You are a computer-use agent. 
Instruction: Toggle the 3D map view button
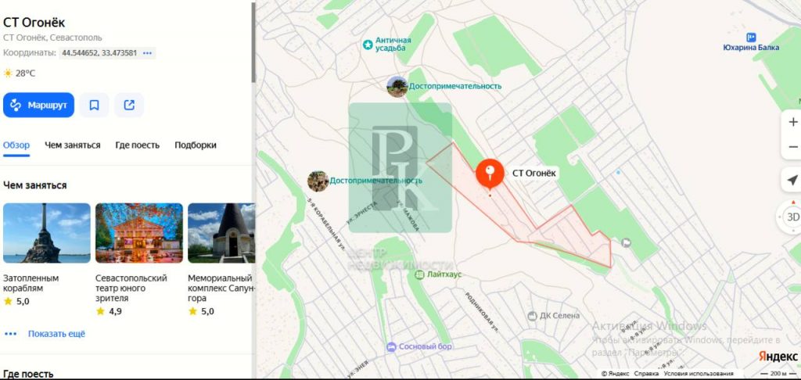pyautogui.click(x=792, y=217)
